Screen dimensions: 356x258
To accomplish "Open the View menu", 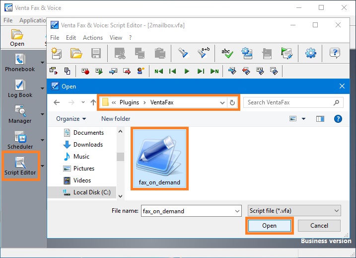I will (x=116, y=37).
